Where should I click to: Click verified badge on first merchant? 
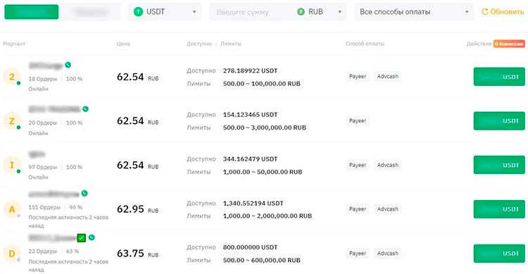tap(68, 65)
